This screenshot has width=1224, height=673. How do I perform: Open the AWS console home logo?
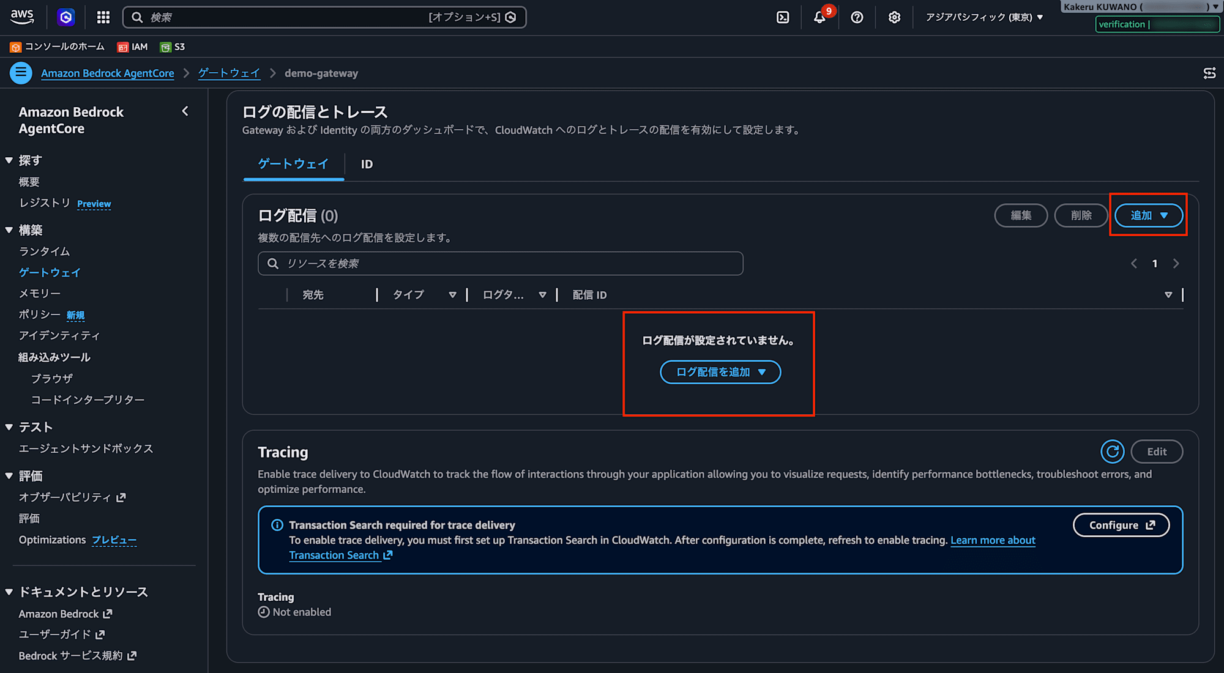[x=22, y=17]
